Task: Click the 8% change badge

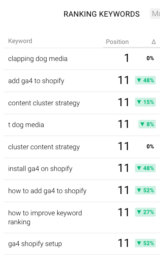Action: tap(147, 124)
